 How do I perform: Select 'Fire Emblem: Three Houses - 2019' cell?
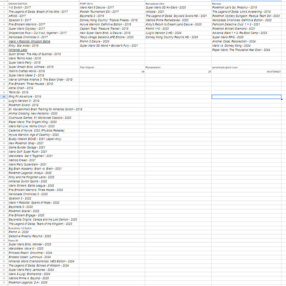(43, 84)
